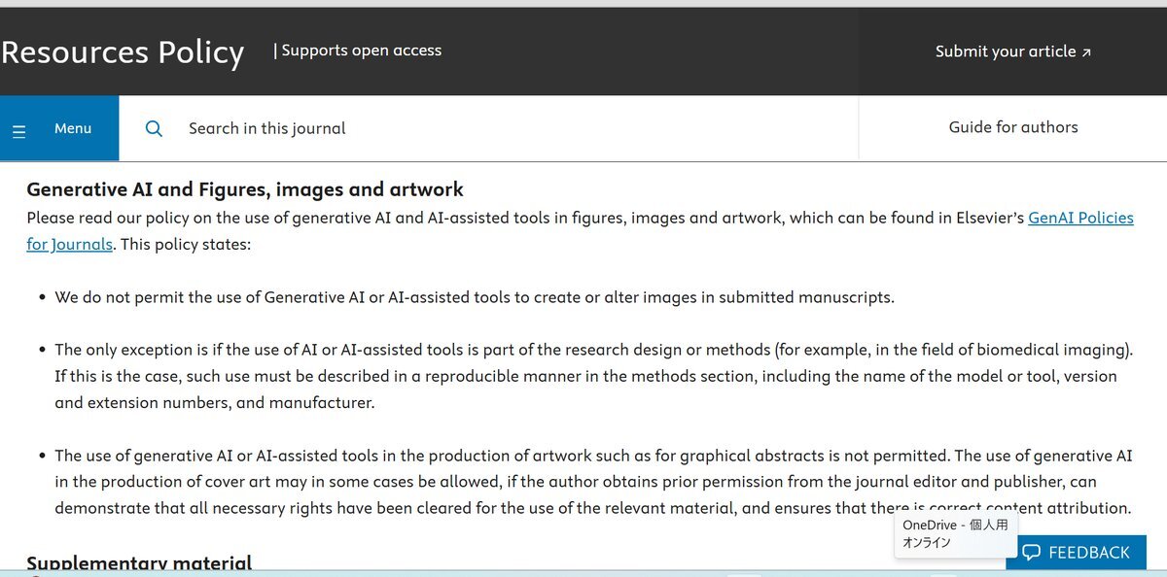The width and height of the screenshot is (1167, 577).
Task: Follow the Submit your article link
Action: coord(1013,51)
